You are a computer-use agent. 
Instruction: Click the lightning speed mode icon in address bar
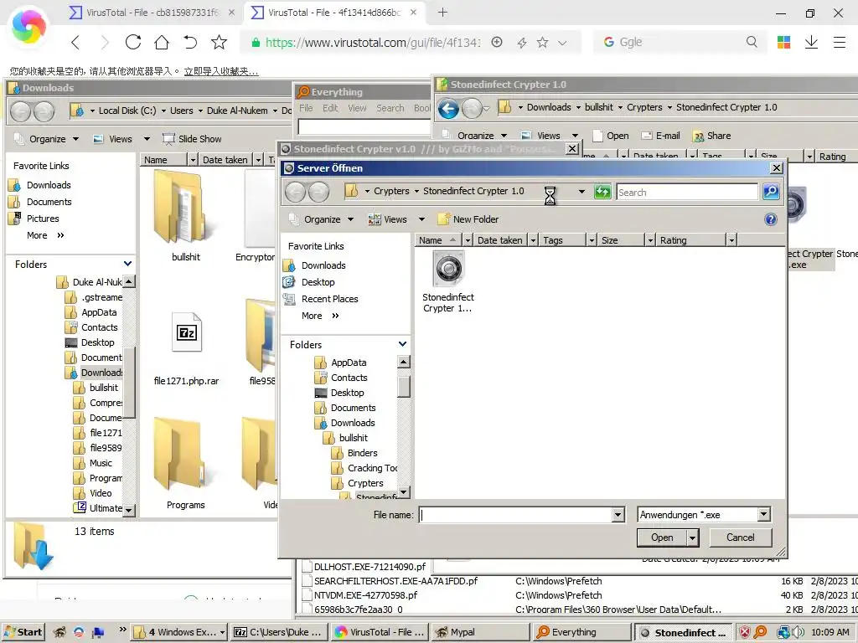click(521, 42)
